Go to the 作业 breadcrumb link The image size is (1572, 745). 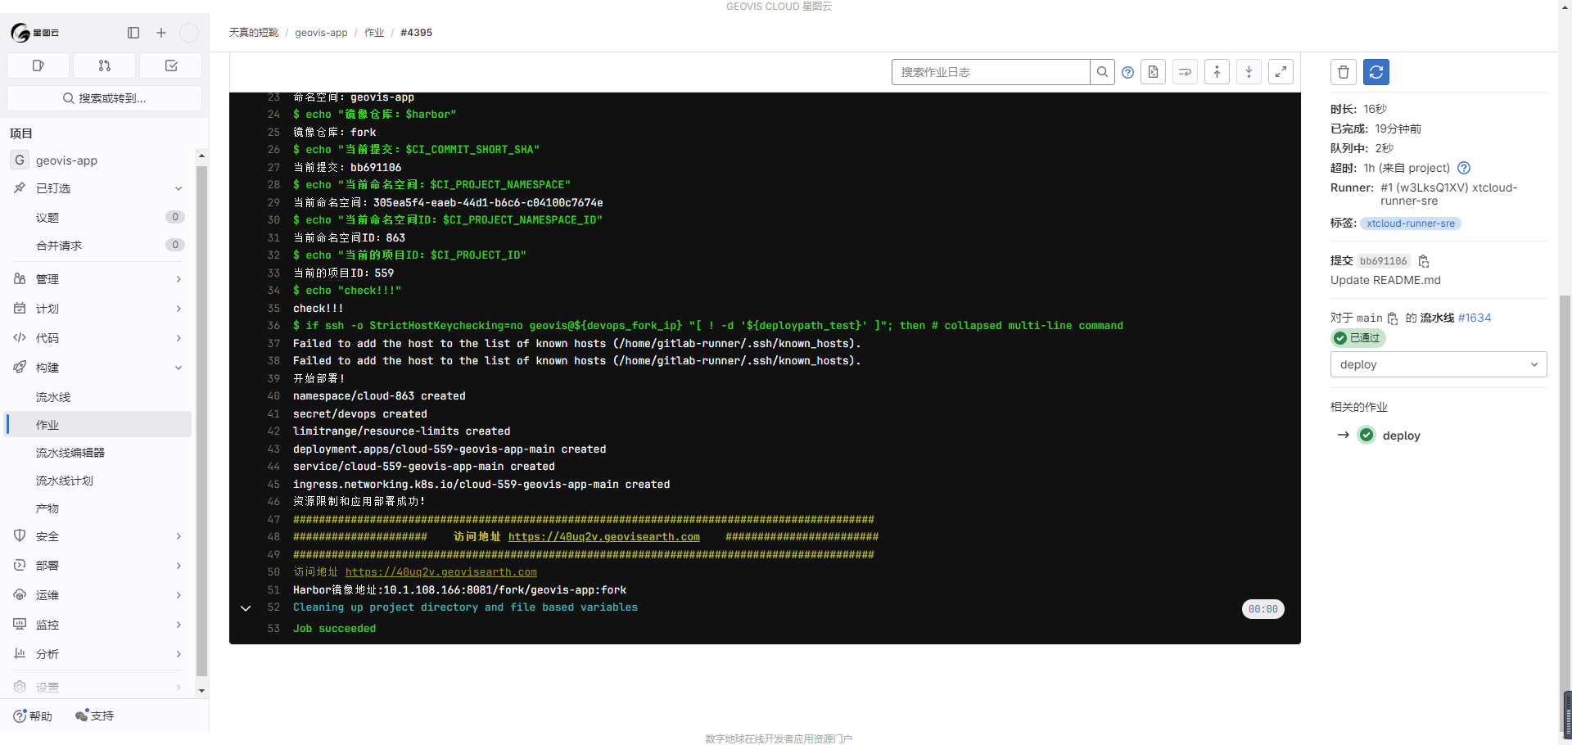374,33
